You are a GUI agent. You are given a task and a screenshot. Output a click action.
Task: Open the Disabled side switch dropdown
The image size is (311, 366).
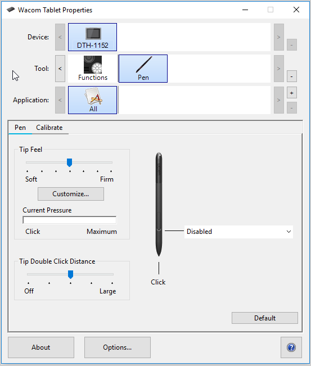[238, 232]
